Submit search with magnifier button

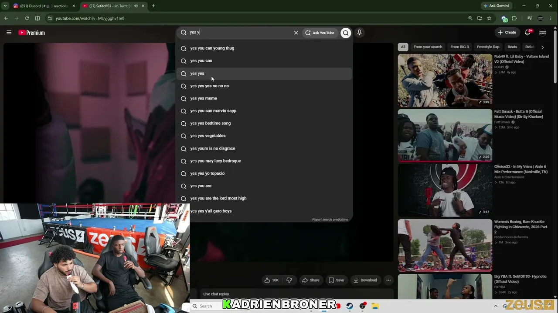346,33
